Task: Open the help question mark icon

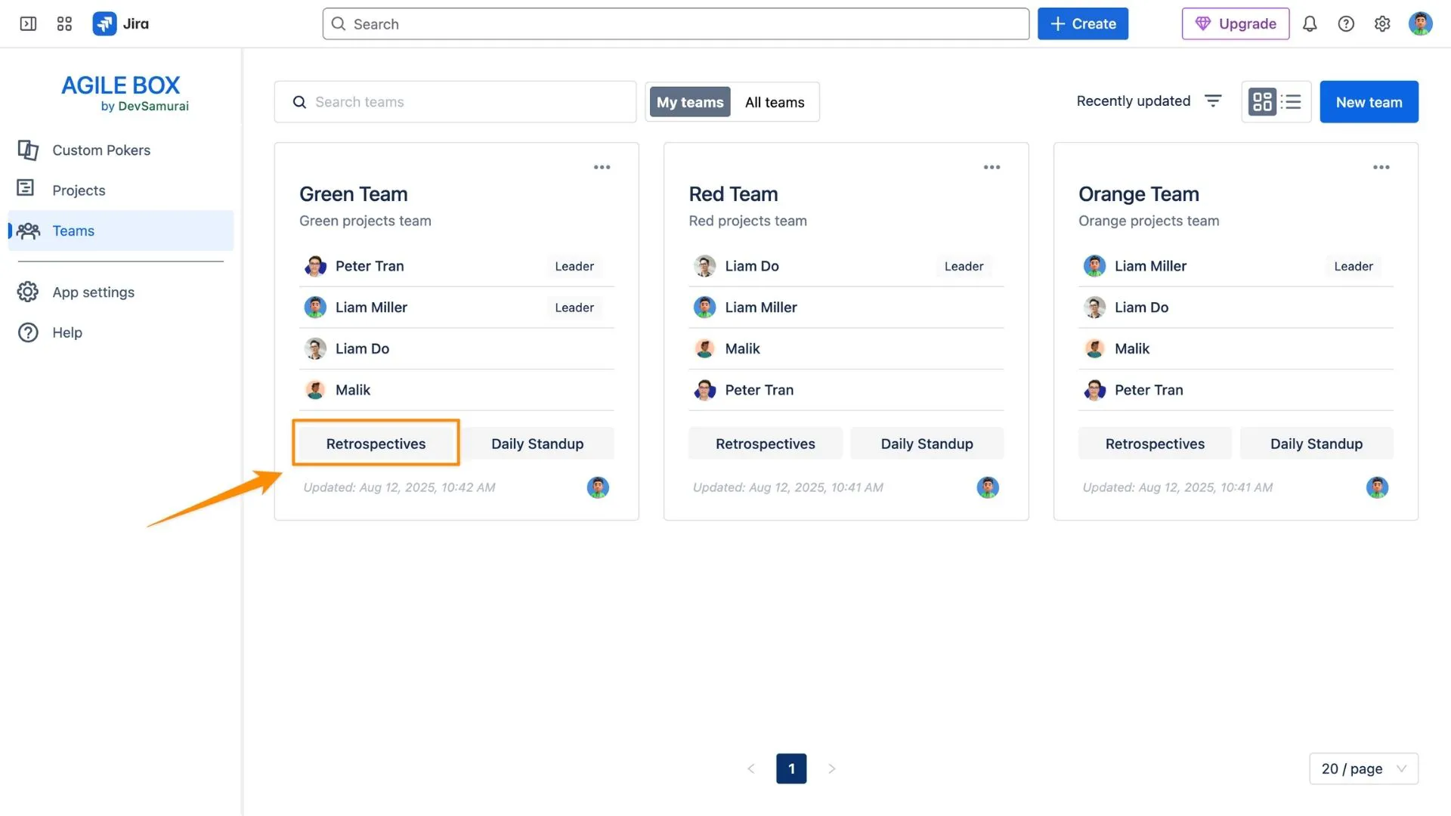Action: click(1346, 23)
